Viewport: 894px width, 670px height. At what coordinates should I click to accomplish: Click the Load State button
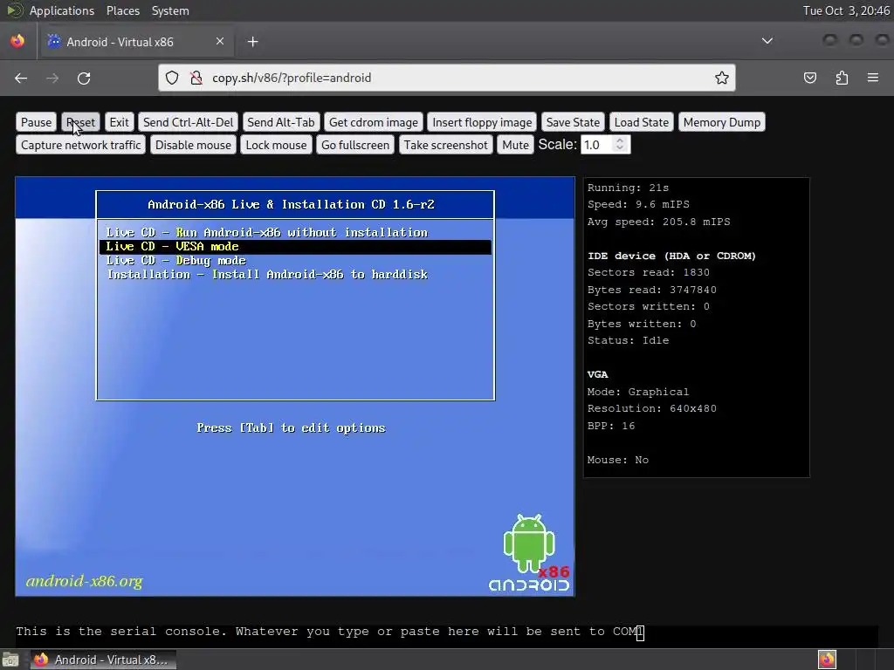point(642,122)
